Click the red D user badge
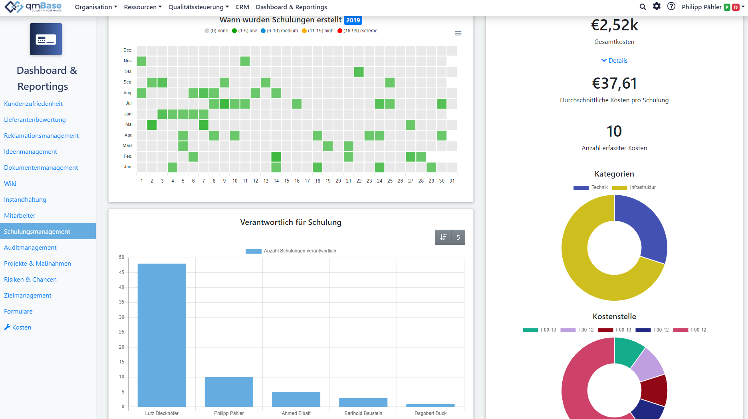 (736, 7)
